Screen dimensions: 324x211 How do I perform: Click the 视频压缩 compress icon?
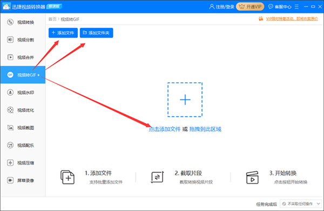[x=10, y=163]
